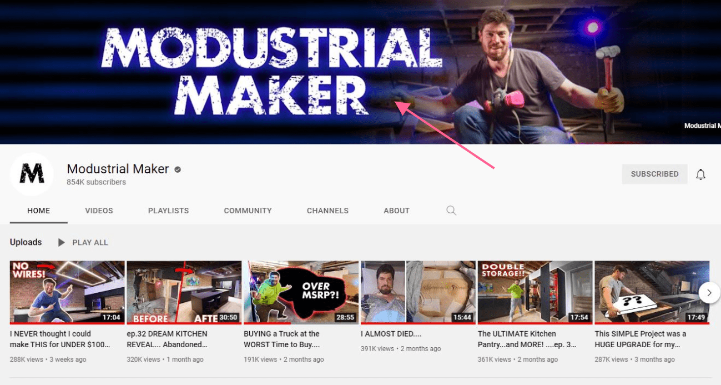Click the SUBSCRIBED button

click(654, 174)
